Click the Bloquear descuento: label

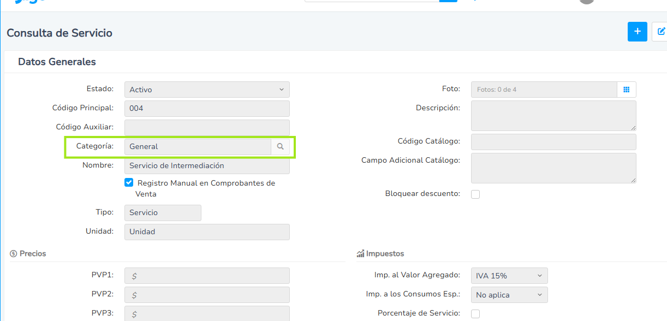point(422,193)
